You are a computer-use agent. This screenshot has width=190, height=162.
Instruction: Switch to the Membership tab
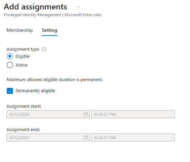pyautogui.click(x=20, y=30)
